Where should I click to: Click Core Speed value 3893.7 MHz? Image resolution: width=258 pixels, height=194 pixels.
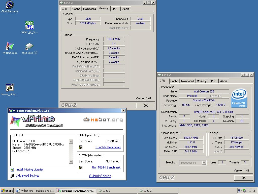pyautogui.click(x=191, y=138)
